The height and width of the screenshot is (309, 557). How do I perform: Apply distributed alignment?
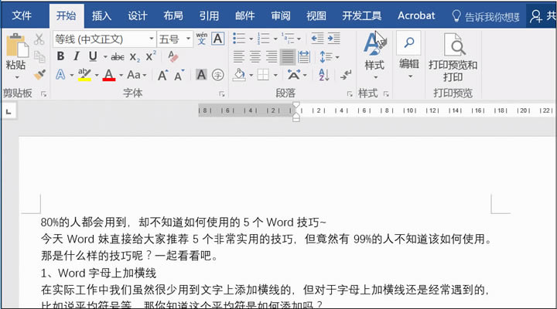pyautogui.click(x=304, y=56)
